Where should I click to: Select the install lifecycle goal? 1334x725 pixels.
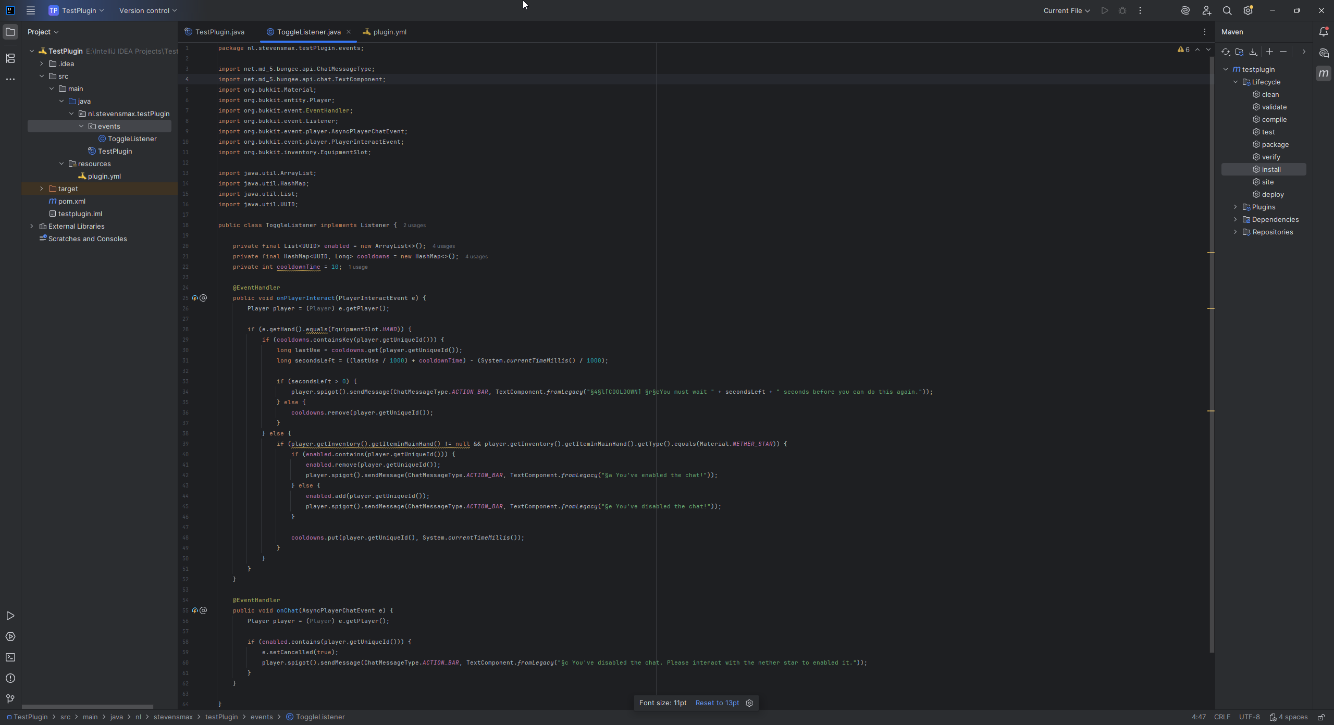click(x=1271, y=169)
